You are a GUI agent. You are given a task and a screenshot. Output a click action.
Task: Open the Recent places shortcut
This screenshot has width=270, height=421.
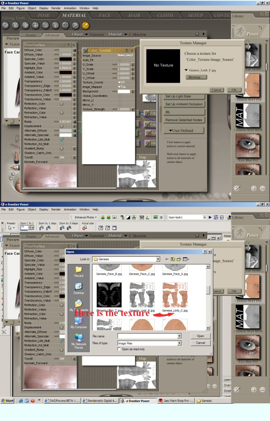point(78,272)
